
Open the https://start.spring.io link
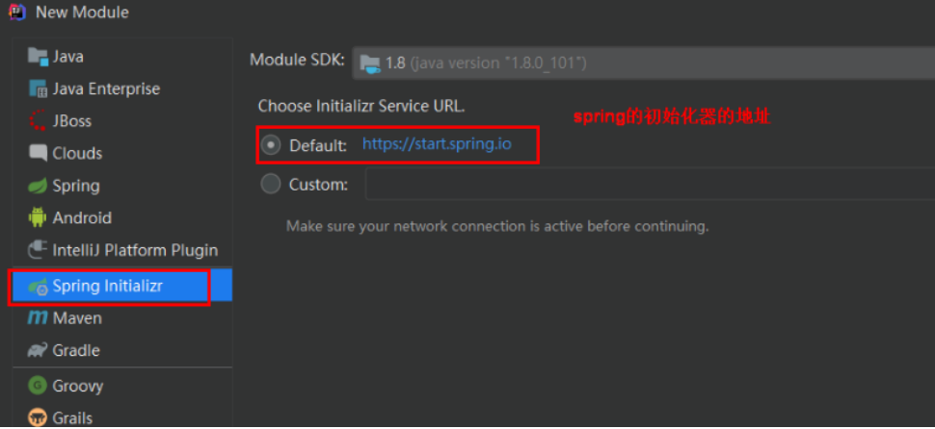[437, 144]
